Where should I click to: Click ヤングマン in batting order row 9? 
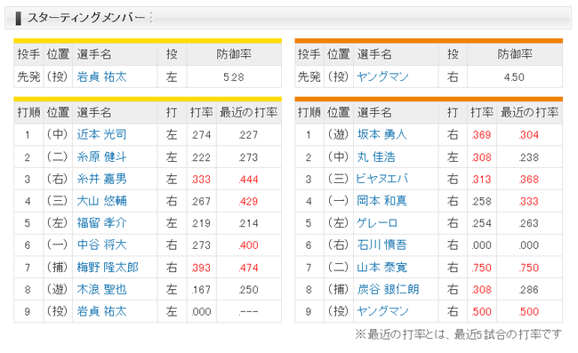click(x=382, y=311)
